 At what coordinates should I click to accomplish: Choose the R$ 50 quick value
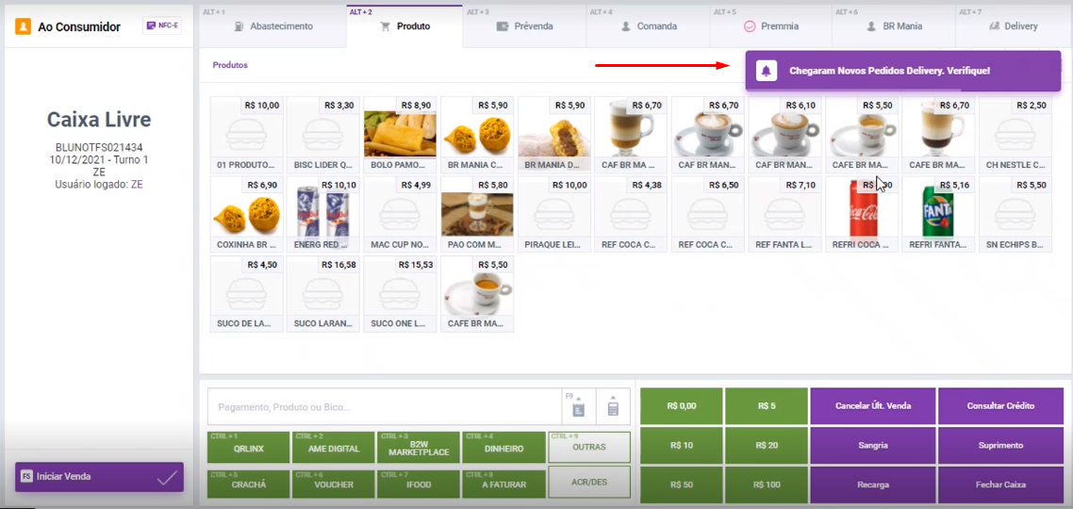coord(681,484)
